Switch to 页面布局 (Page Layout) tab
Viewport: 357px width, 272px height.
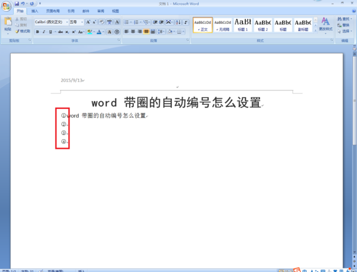53,11
